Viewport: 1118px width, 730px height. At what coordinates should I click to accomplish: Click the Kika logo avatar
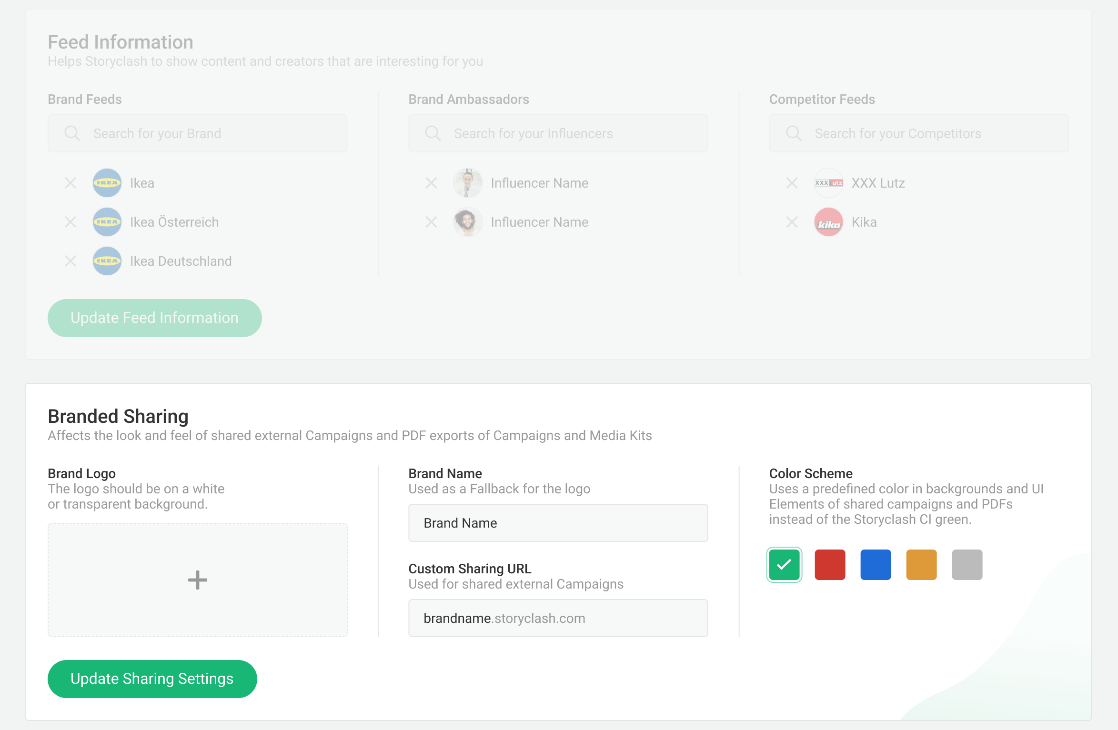828,222
